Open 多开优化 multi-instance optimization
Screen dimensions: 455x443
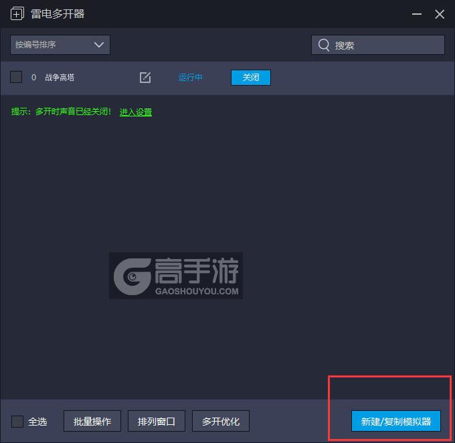click(221, 421)
